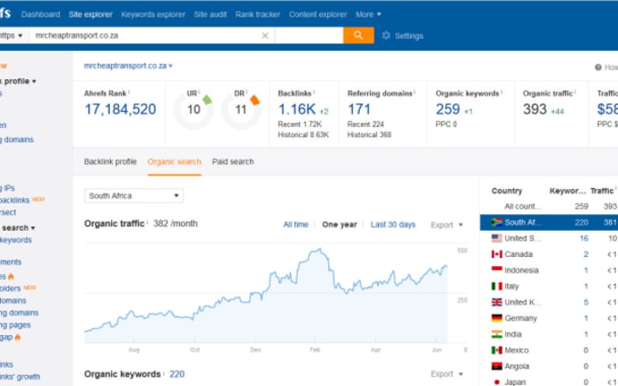
Task: Click the United Kingdom flag icon
Action: (496, 302)
